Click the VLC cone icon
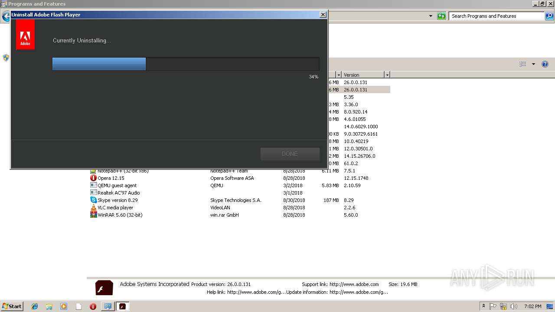The height and width of the screenshot is (312, 555). pos(93,208)
